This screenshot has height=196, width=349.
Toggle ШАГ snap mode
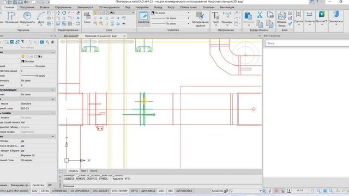point(35,191)
